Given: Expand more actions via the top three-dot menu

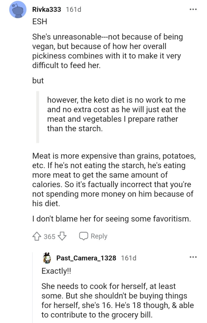Looking at the screenshot, I should [x=193, y=9].
